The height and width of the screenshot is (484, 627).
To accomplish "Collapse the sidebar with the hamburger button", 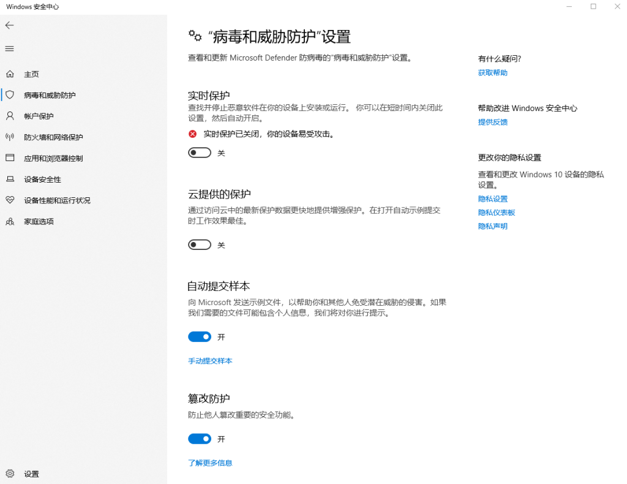I will coord(9,48).
